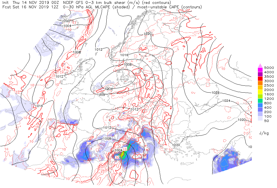
Task: Click the 1024 isobar label
Action: (x=226, y=101)
